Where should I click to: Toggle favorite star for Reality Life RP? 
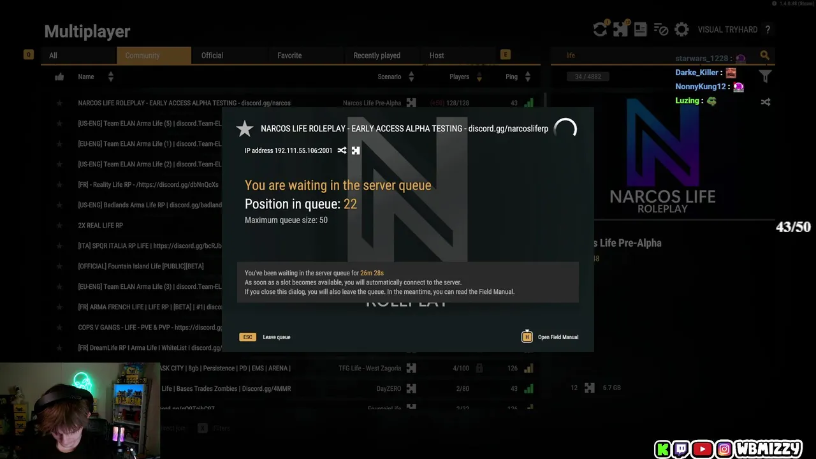pos(59,184)
